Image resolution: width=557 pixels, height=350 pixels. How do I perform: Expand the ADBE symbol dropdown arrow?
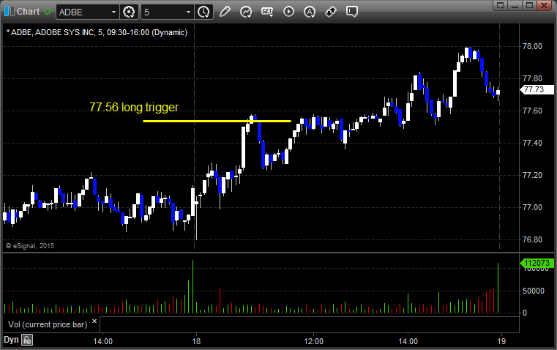click(x=113, y=12)
